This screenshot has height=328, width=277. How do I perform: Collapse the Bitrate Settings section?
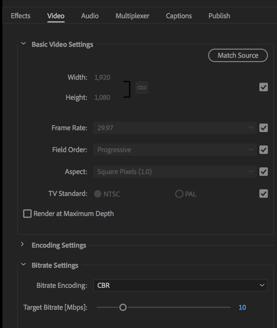pyautogui.click(x=23, y=265)
